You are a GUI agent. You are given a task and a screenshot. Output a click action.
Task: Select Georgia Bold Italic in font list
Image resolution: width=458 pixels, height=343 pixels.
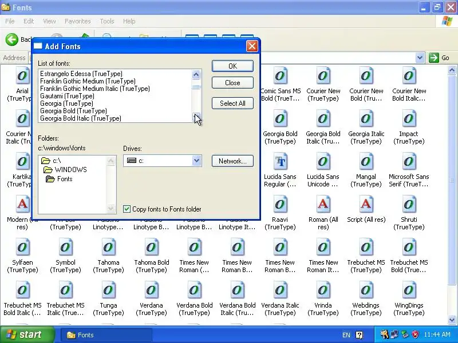[81, 118]
